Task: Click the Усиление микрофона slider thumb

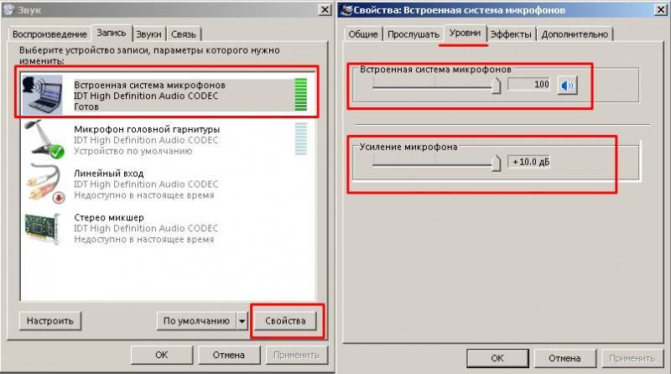Action: (496, 163)
